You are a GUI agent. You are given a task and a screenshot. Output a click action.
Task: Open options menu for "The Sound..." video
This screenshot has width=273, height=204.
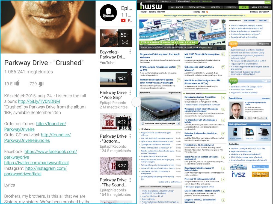click(130, 180)
